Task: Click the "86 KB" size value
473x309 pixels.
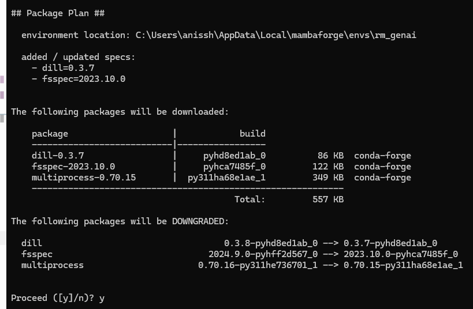Action: click(330, 156)
